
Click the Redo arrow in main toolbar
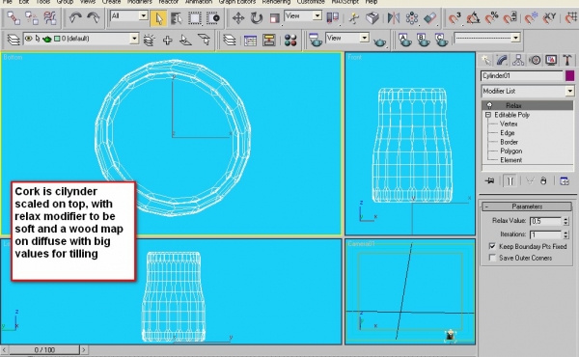[x=93, y=17]
